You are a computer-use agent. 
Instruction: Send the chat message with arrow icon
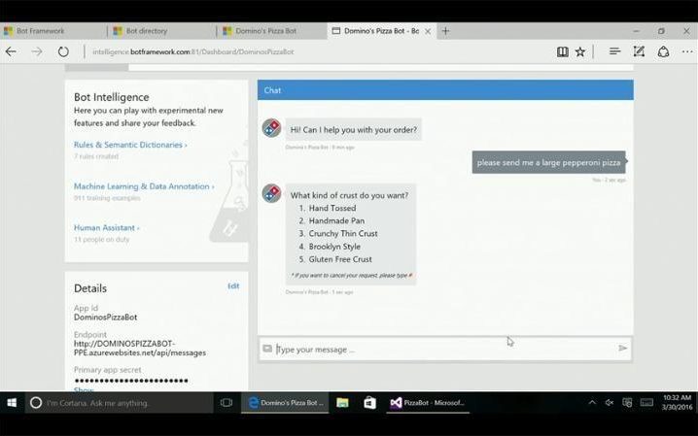click(622, 348)
